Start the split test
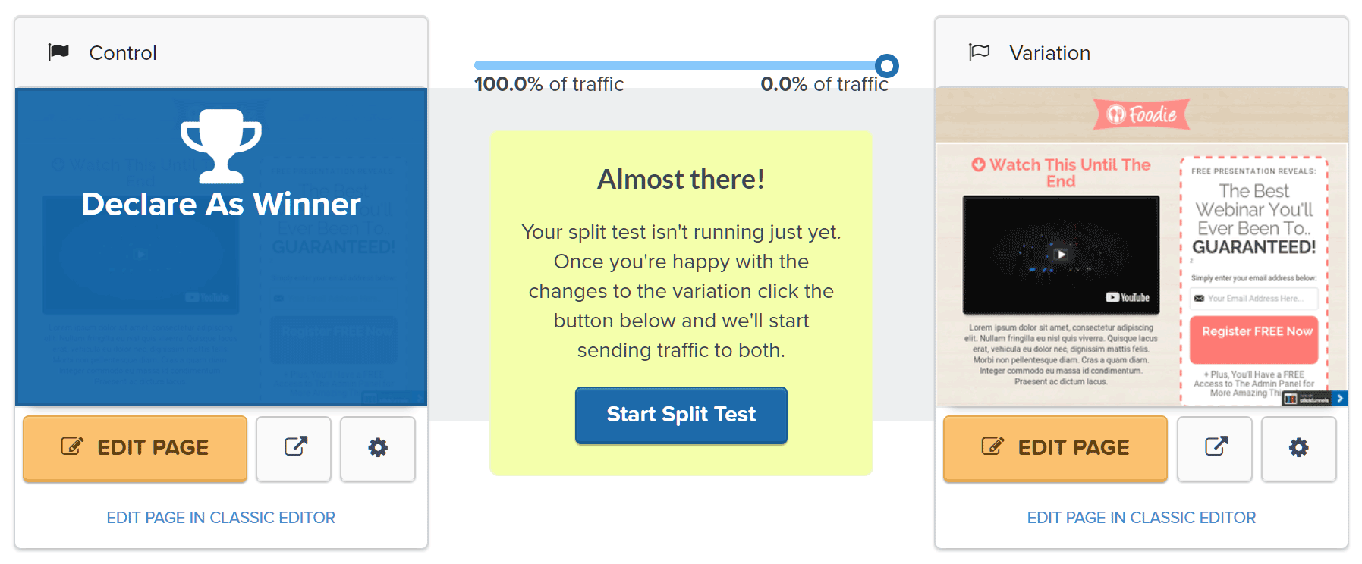The height and width of the screenshot is (564, 1362). click(681, 415)
